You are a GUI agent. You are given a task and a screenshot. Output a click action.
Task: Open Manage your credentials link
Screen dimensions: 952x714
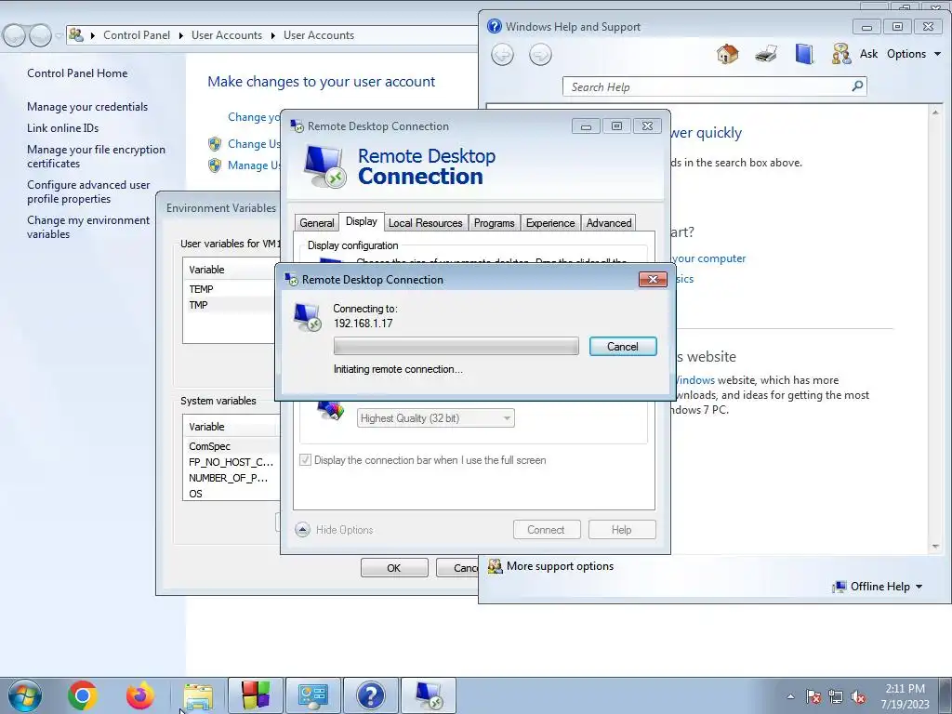point(87,107)
